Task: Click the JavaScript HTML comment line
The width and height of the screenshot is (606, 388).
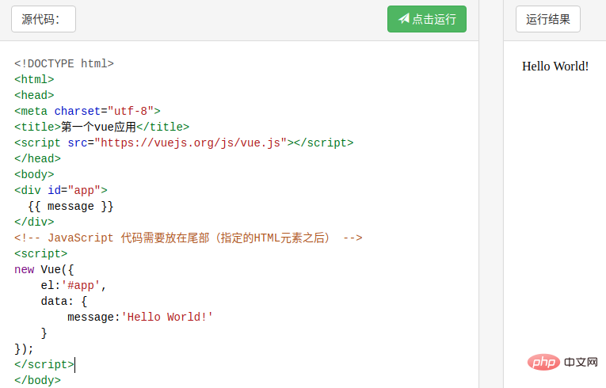Action: pyautogui.click(x=188, y=238)
